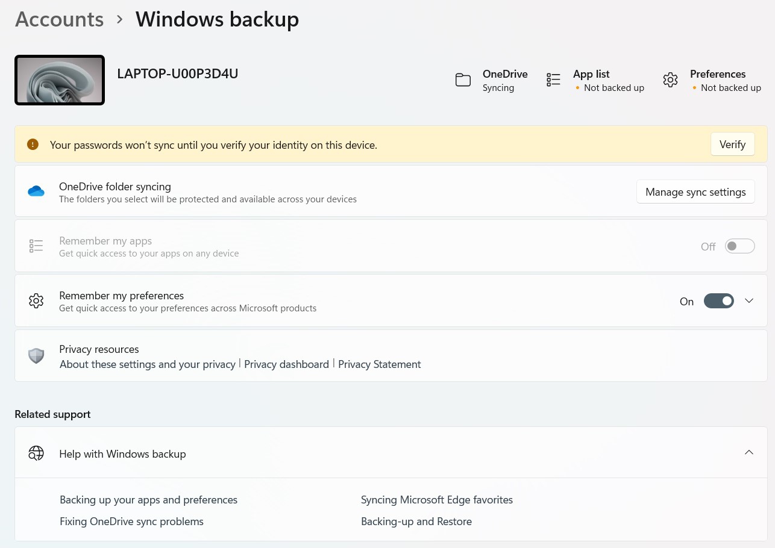Click the Privacy resources shield icon
This screenshot has width=775, height=548.
point(36,356)
